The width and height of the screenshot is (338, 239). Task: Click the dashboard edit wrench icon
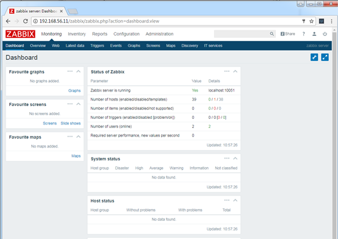pos(314,57)
